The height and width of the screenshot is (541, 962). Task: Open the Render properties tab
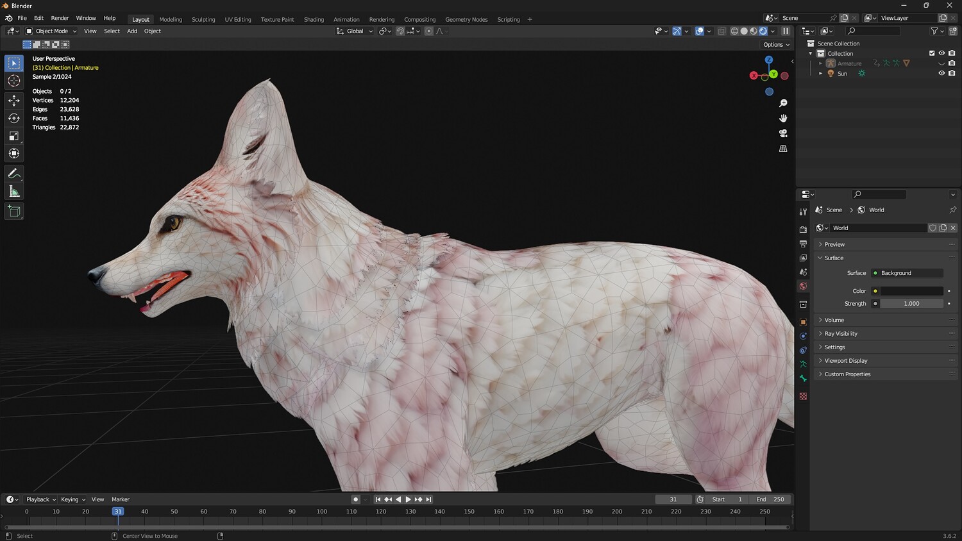803,229
